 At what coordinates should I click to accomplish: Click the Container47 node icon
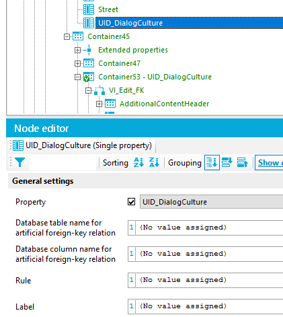coord(89,63)
